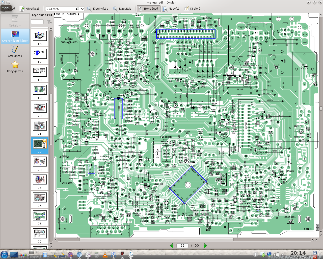Open the Chromium browser taskbar icon

pyautogui.click(x=79, y=255)
